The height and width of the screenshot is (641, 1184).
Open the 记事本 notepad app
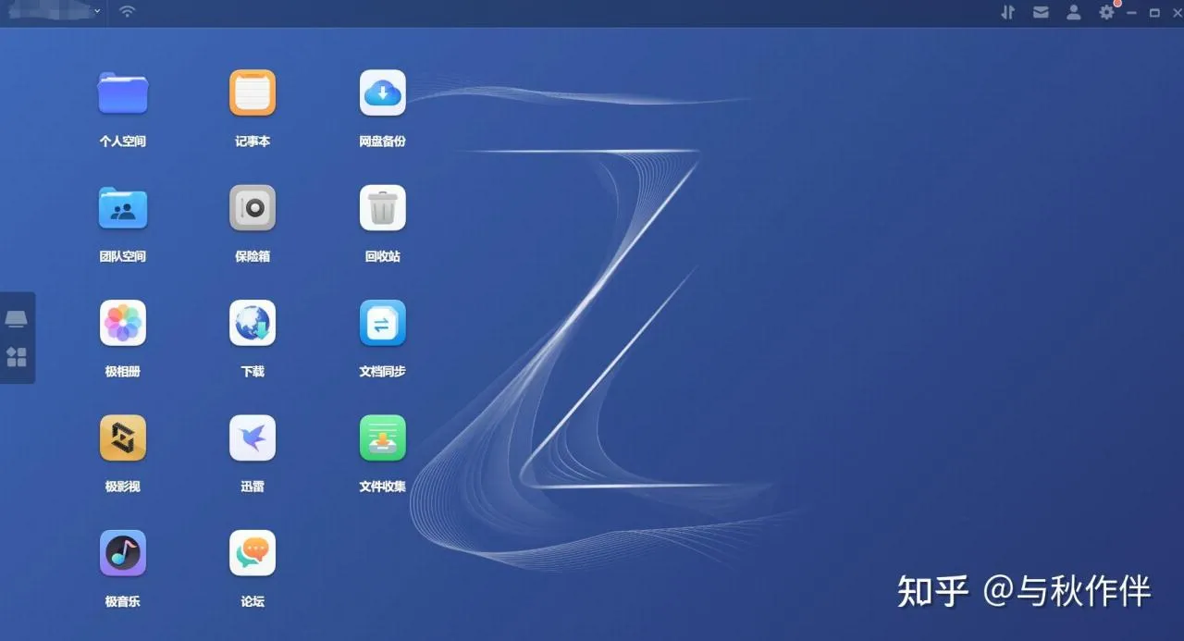coord(253,92)
